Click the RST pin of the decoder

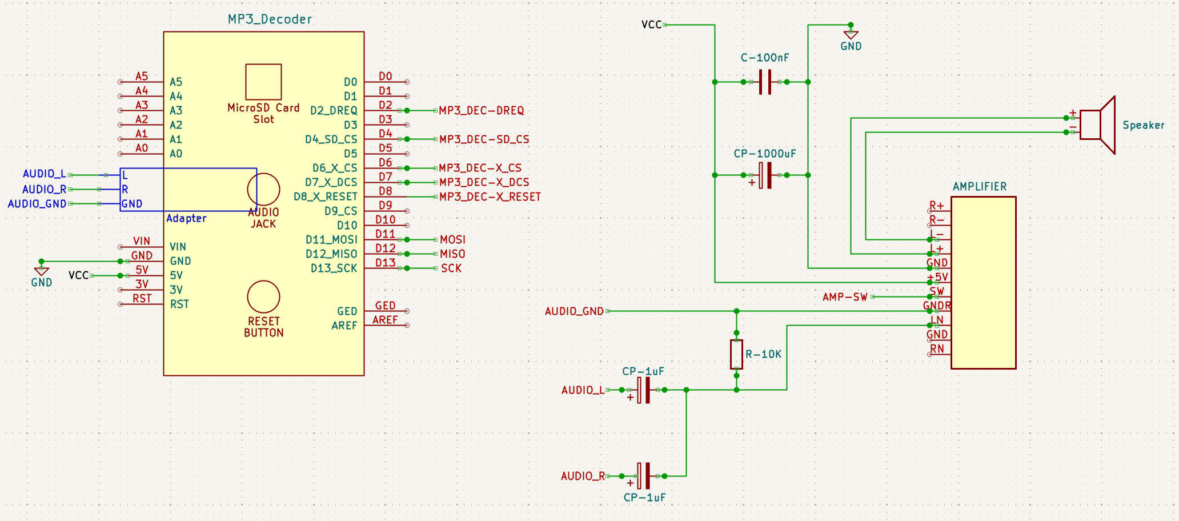141,303
